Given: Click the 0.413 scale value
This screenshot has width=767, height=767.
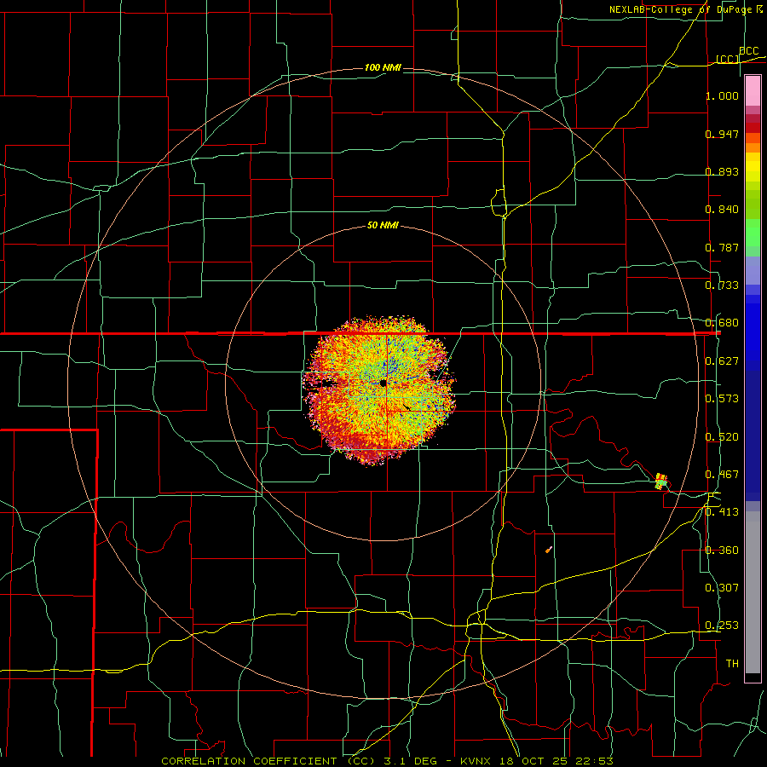Looking at the screenshot, I should 722,512.
